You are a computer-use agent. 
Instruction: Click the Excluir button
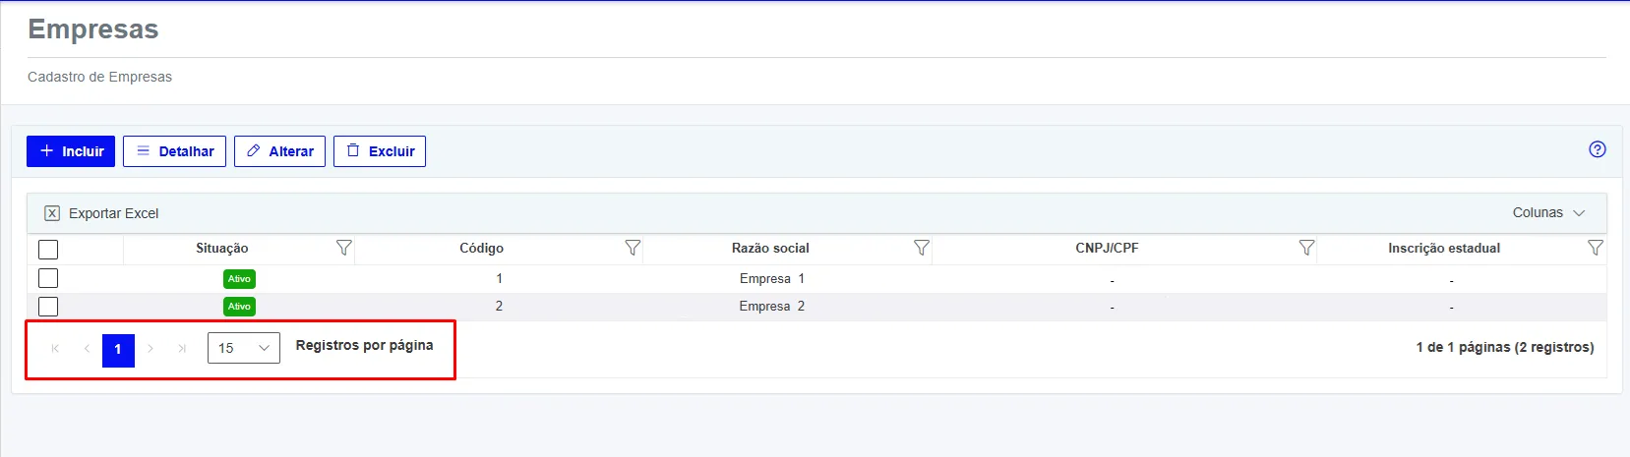point(380,151)
